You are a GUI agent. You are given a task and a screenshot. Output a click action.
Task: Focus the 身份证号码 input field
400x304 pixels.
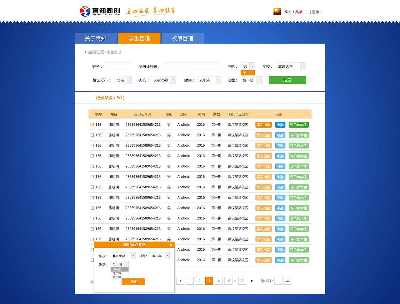click(x=192, y=66)
